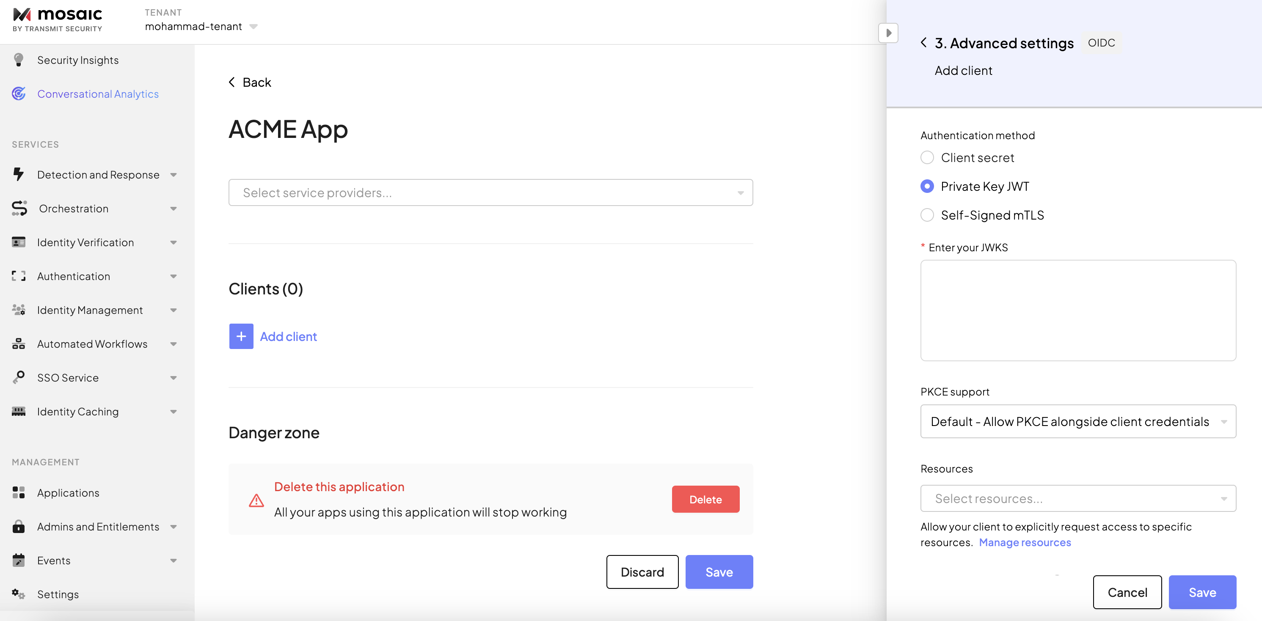
Task: Click the Identity Management users icon
Action: click(19, 310)
